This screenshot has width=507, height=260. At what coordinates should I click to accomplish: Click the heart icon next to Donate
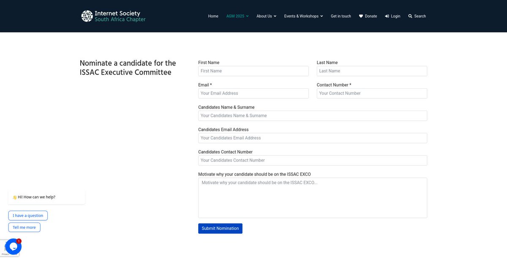(x=361, y=16)
